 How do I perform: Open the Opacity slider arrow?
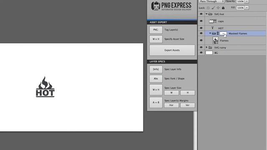click(247, 2)
